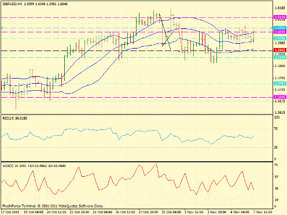Click the 1.5795 price axis value
287x215 pixels.
pyautogui.click(x=280, y=78)
